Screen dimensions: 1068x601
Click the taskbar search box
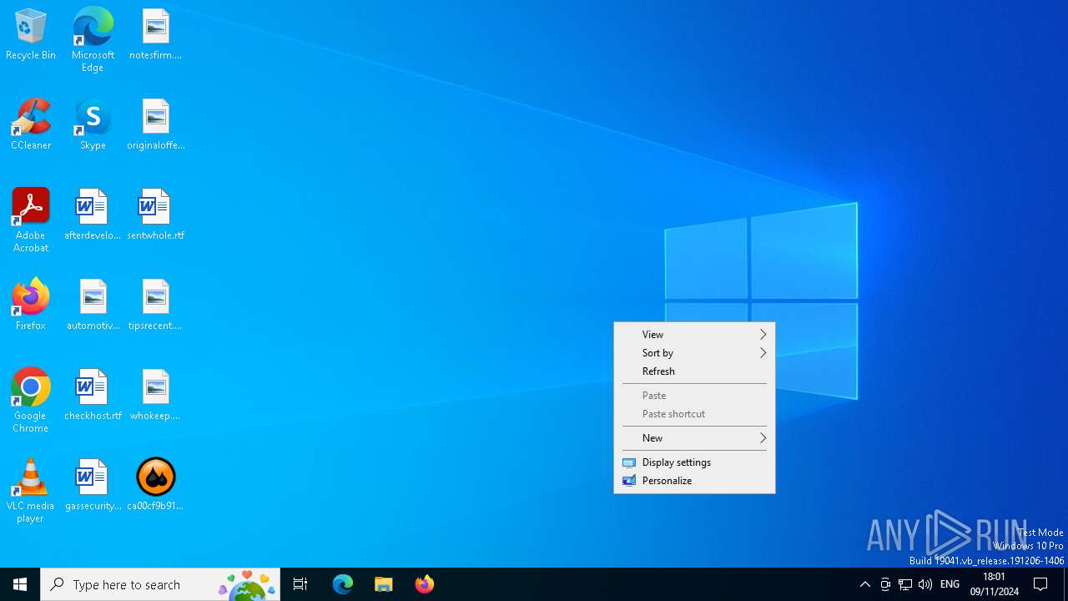coord(160,584)
